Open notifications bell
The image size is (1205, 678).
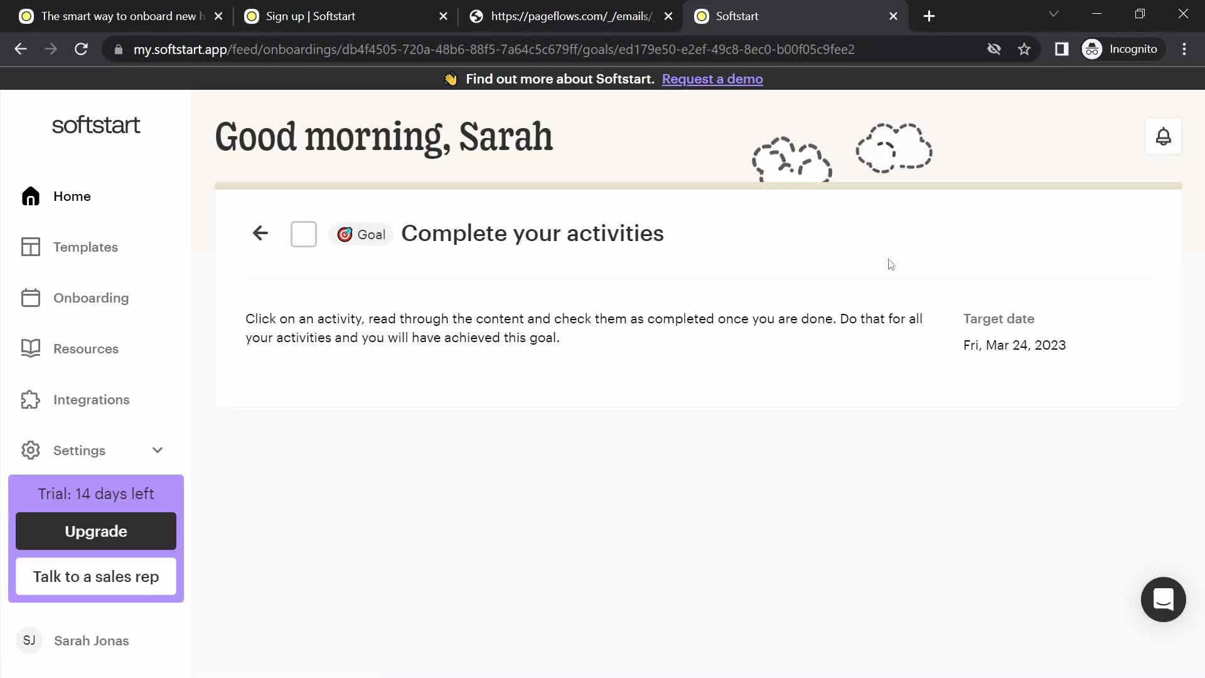(1164, 136)
